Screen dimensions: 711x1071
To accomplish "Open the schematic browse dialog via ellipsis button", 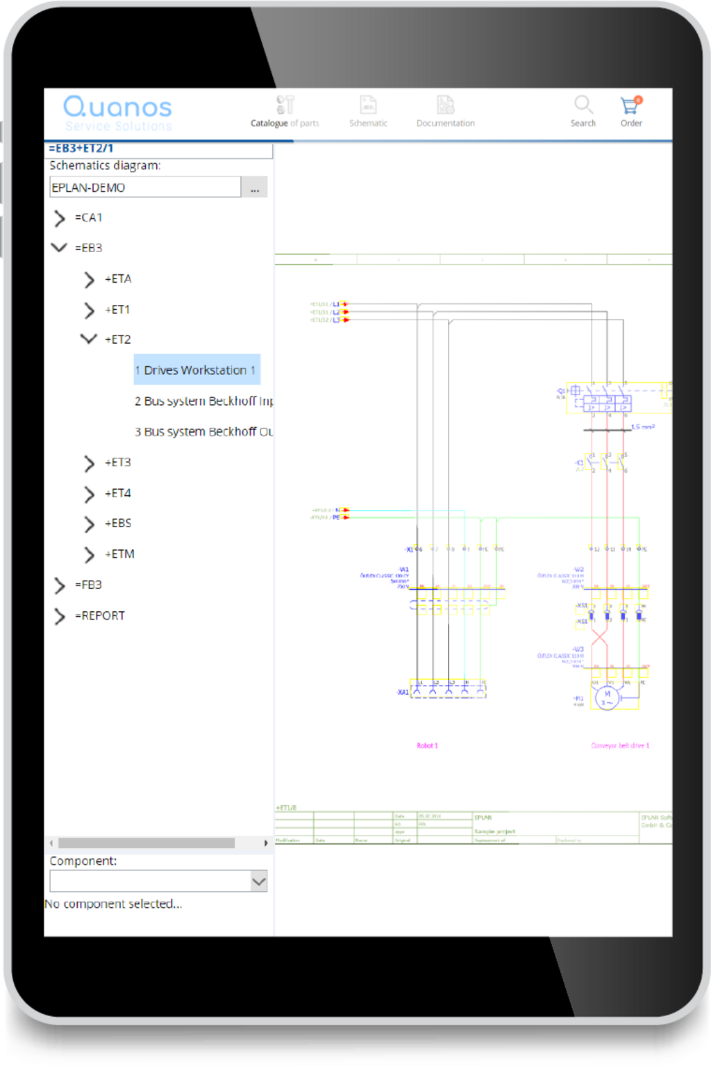I will tap(254, 186).
